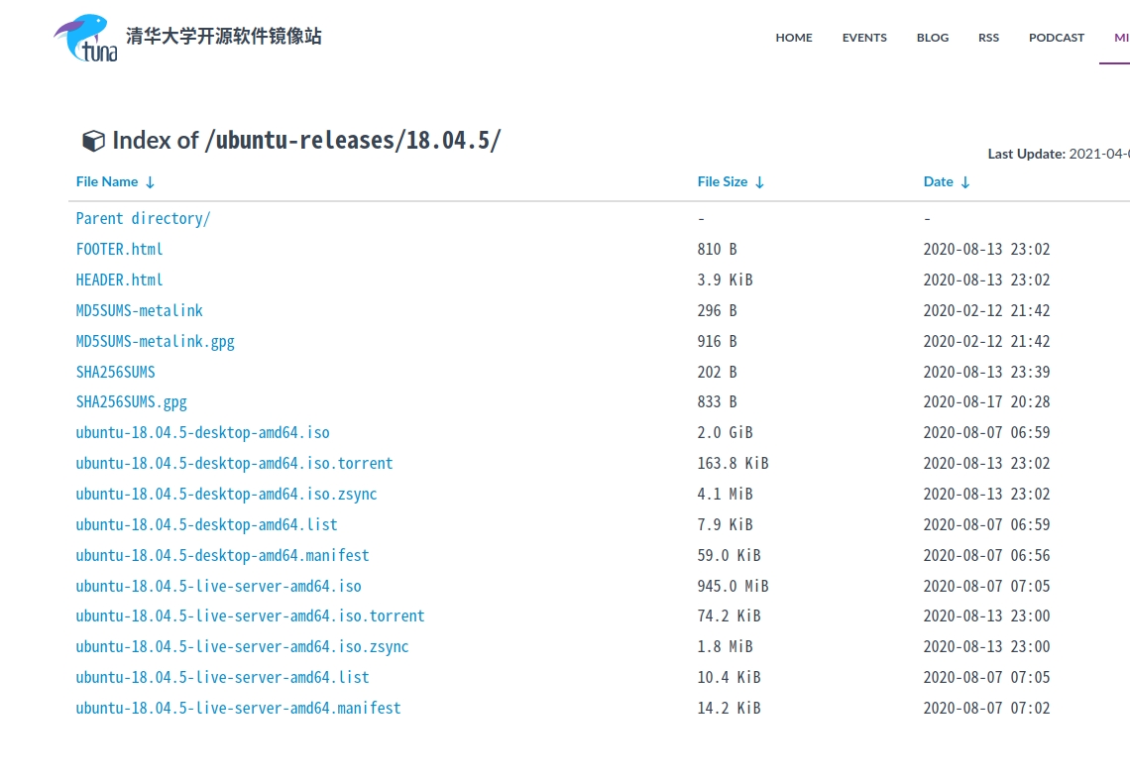Viewport: 1130px width, 783px height.
Task: Click the package box icon beside Index heading
Action: pyautogui.click(x=93, y=141)
